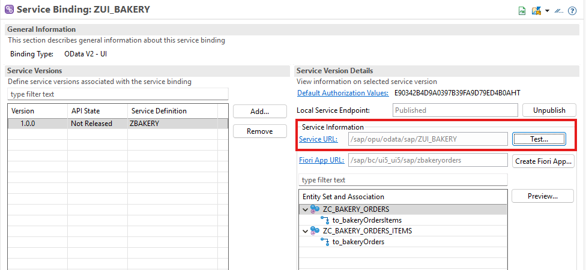Screen dimensions: 586x270
Task: Click the ZC_BAKERY_ORDERS_ITEMS entity set icon
Action: [x=315, y=231]
